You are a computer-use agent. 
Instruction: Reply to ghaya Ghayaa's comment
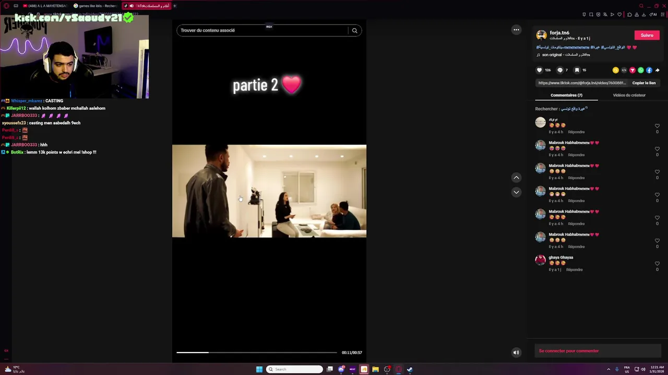pyautogui.click(x=574, y=270)
